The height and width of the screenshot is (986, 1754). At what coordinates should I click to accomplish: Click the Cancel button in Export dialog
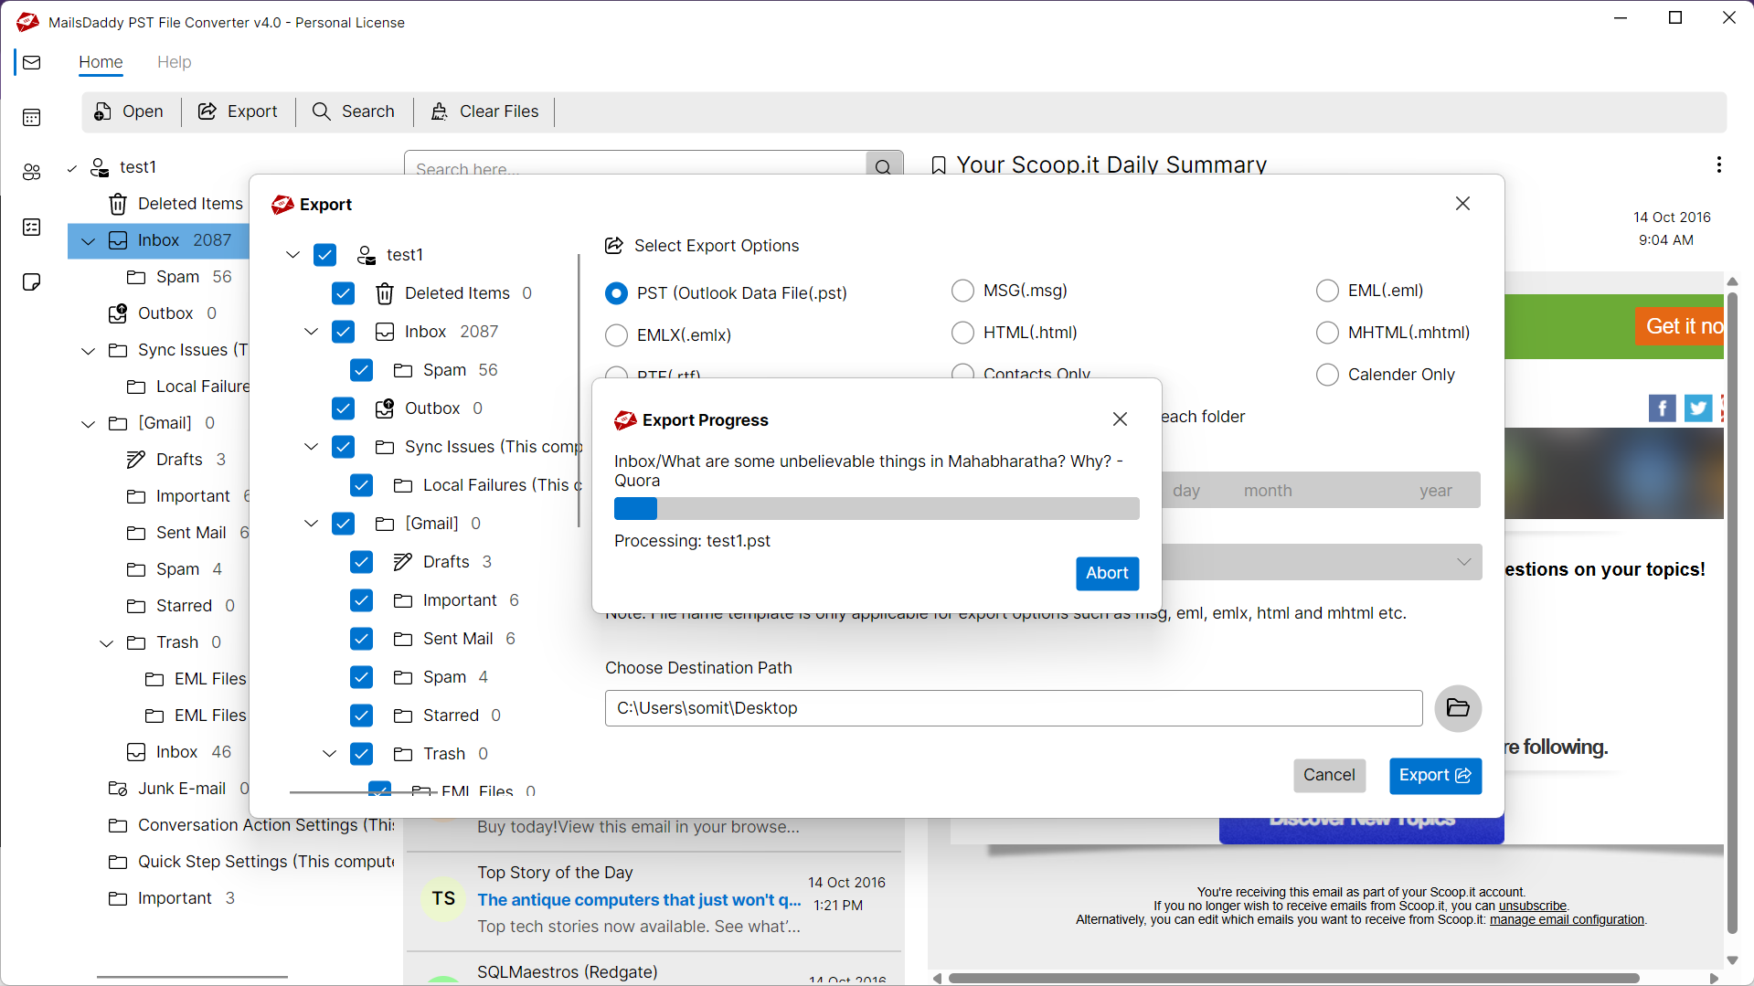[1329, 775]
